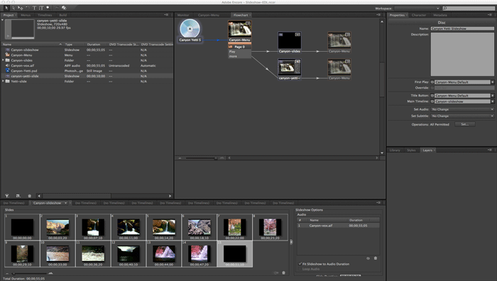
Task: Click the Canyon-Menu node in flowchart
Action: [240, 31]
